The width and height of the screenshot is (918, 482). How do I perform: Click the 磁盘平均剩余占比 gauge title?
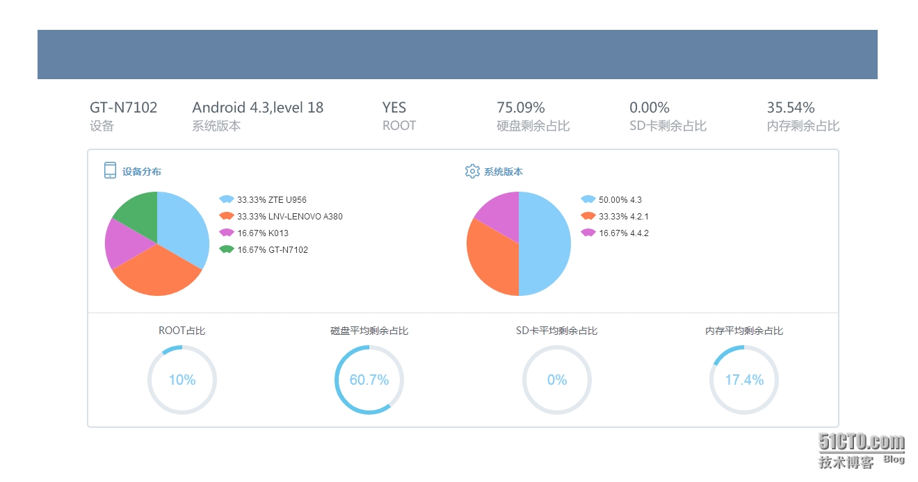[x=369, y=331]
